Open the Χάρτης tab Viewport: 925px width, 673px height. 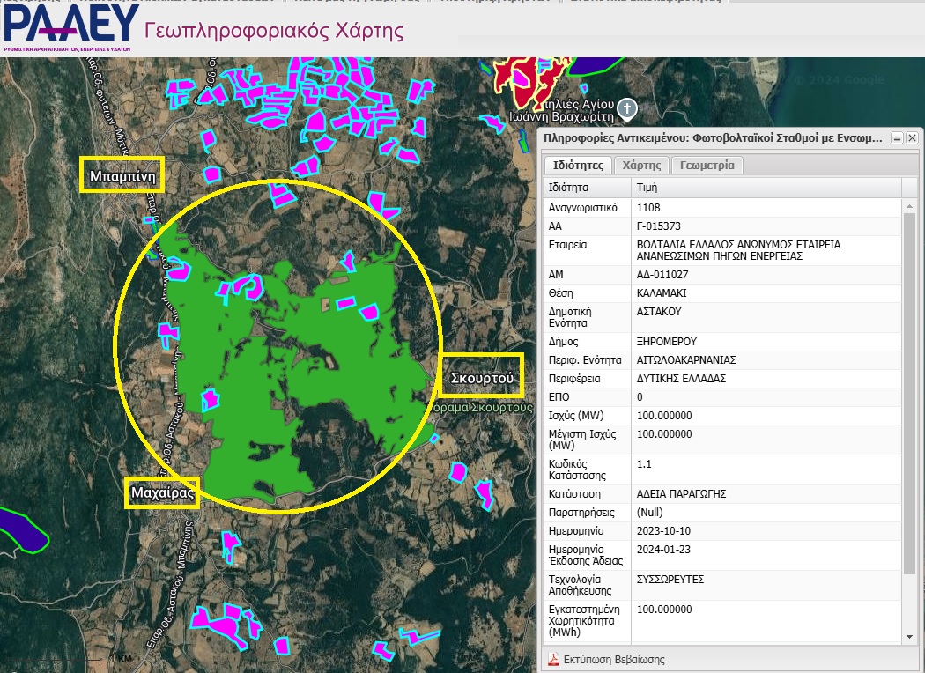pos(641,166)
